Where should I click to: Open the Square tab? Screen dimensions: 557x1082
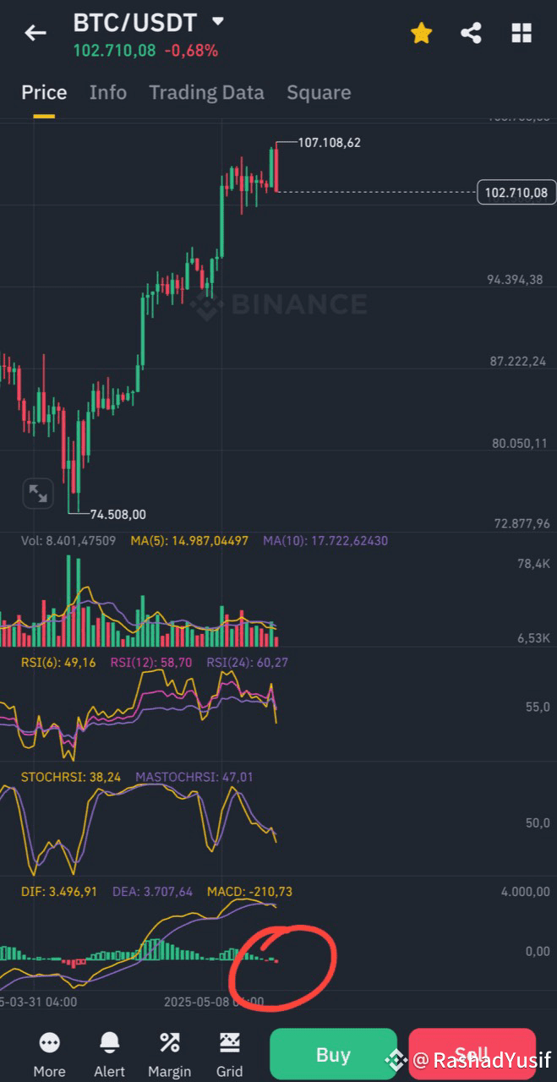(x=319, y=92)
